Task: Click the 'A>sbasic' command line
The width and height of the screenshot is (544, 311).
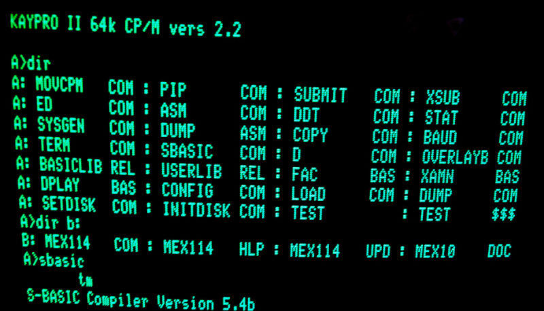Action: point(54,260)
